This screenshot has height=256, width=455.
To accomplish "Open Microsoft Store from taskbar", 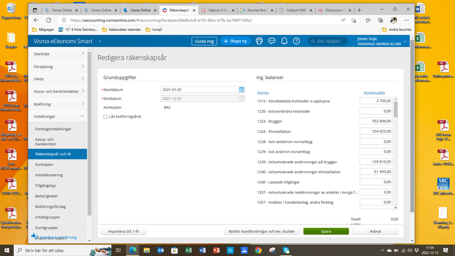I will coord(174,250).
